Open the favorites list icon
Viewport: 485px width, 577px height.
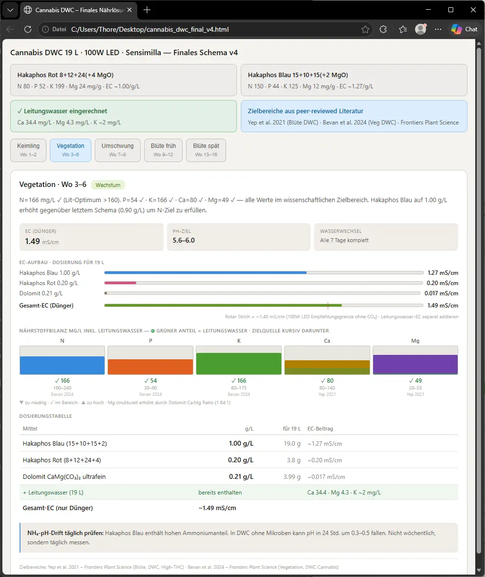pos(402,29)
